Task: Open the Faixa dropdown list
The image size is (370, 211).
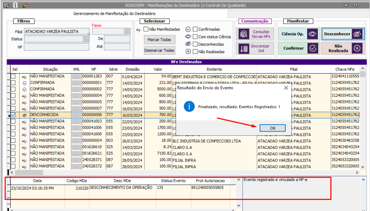Action: click(127, 31)
